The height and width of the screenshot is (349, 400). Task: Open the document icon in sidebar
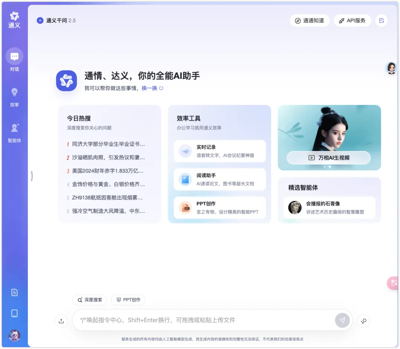[x=14, y=292]
